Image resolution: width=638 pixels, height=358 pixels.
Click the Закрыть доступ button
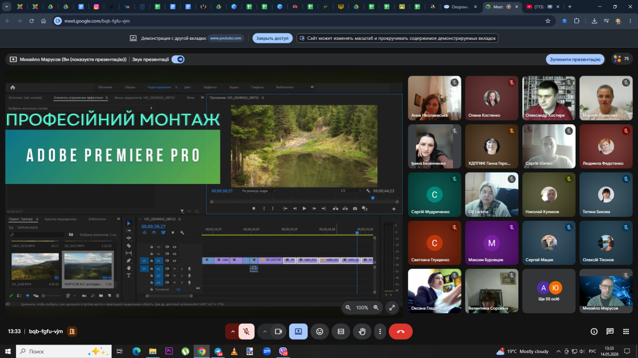point(273,38)
